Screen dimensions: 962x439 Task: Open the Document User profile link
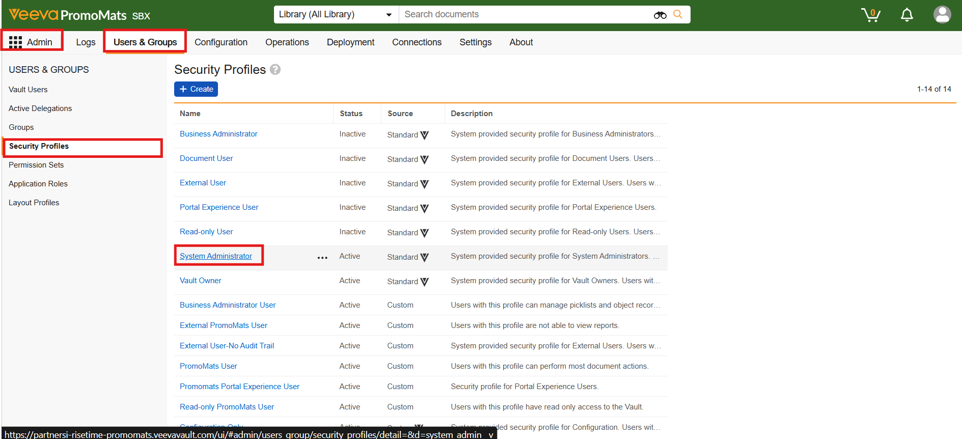click(x=206, y=158)
